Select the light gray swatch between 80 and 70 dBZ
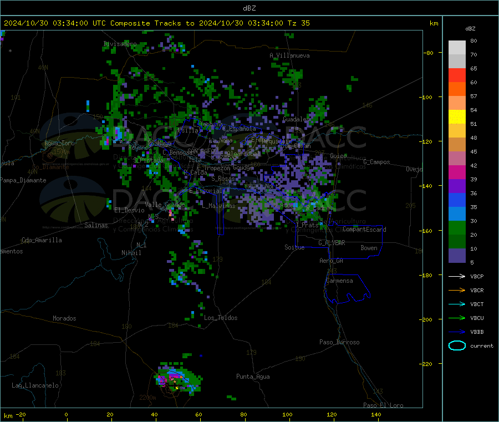Image resolution: width=499 pixels, height=422 pixels. pyautogui.click(x=457, y=48)
